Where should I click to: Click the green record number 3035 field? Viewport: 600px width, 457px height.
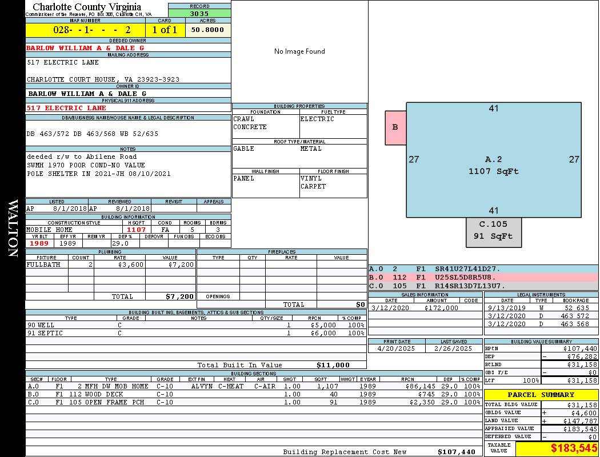199,13
